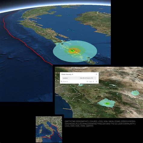Select the '1 of 3' feature counter text
Viewport: 143px width, 143px height.
(x=90, y=81)
